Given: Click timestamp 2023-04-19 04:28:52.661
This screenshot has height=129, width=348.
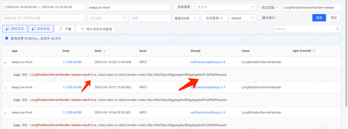Looking at the screenshot, I should (113, 112).
